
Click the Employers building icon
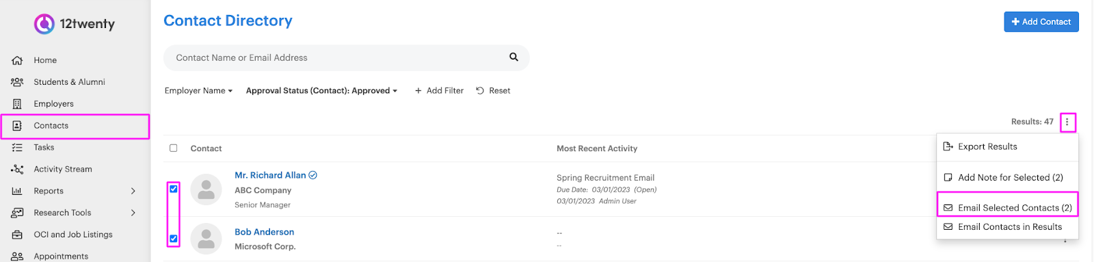[x=17, y=104]
